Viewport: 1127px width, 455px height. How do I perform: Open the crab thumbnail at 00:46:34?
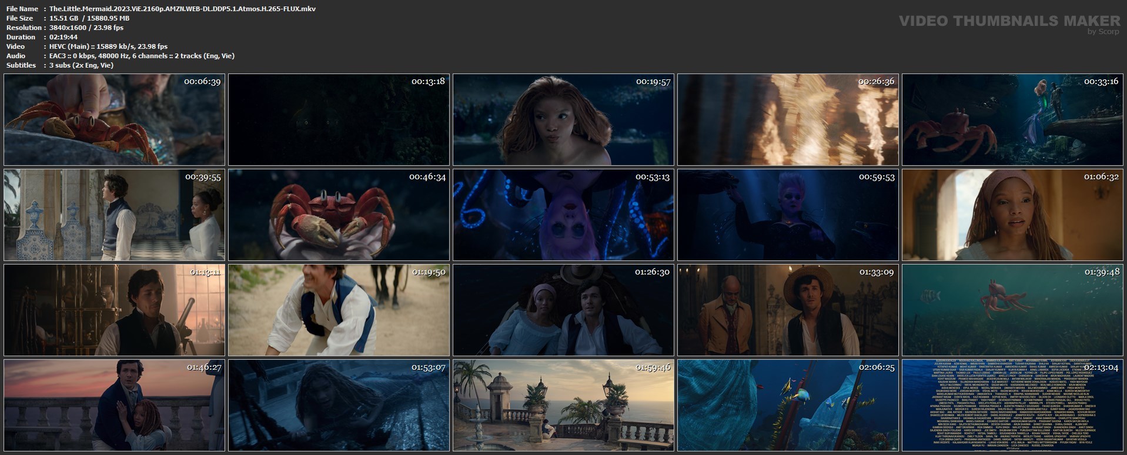coord(339,215)
